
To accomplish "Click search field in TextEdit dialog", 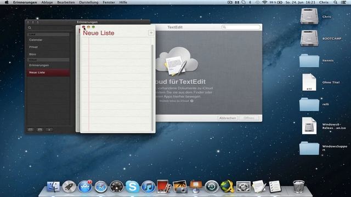I will tap(241, 27).
